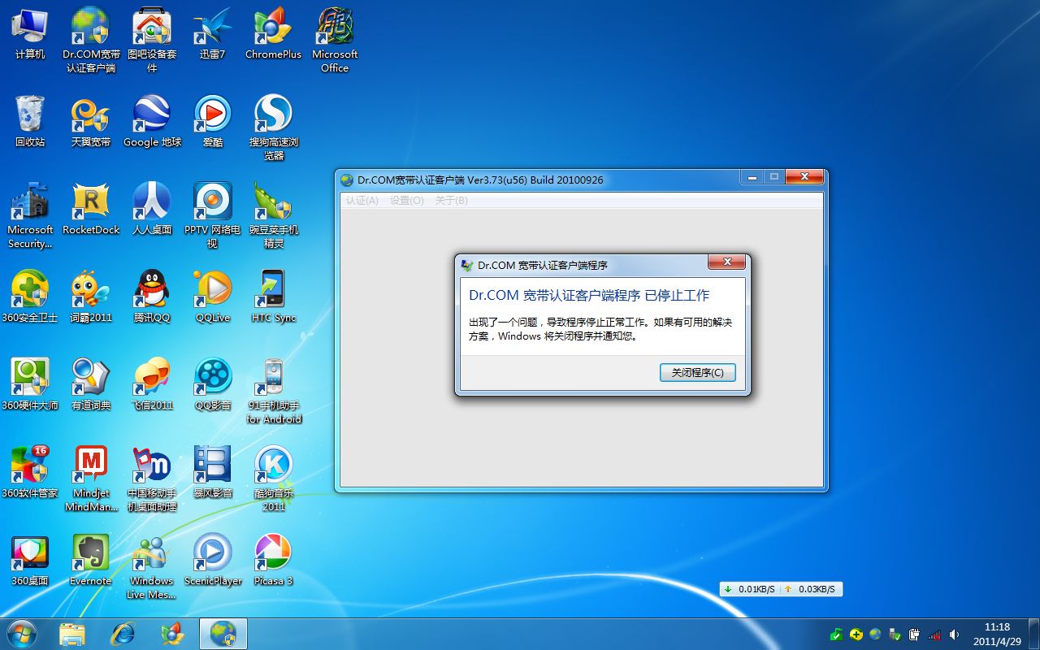This screenshot has height=650, width=1040.
Task: Click the 0.03KB/S upload speed readout
Action: (x=811, y=589)
